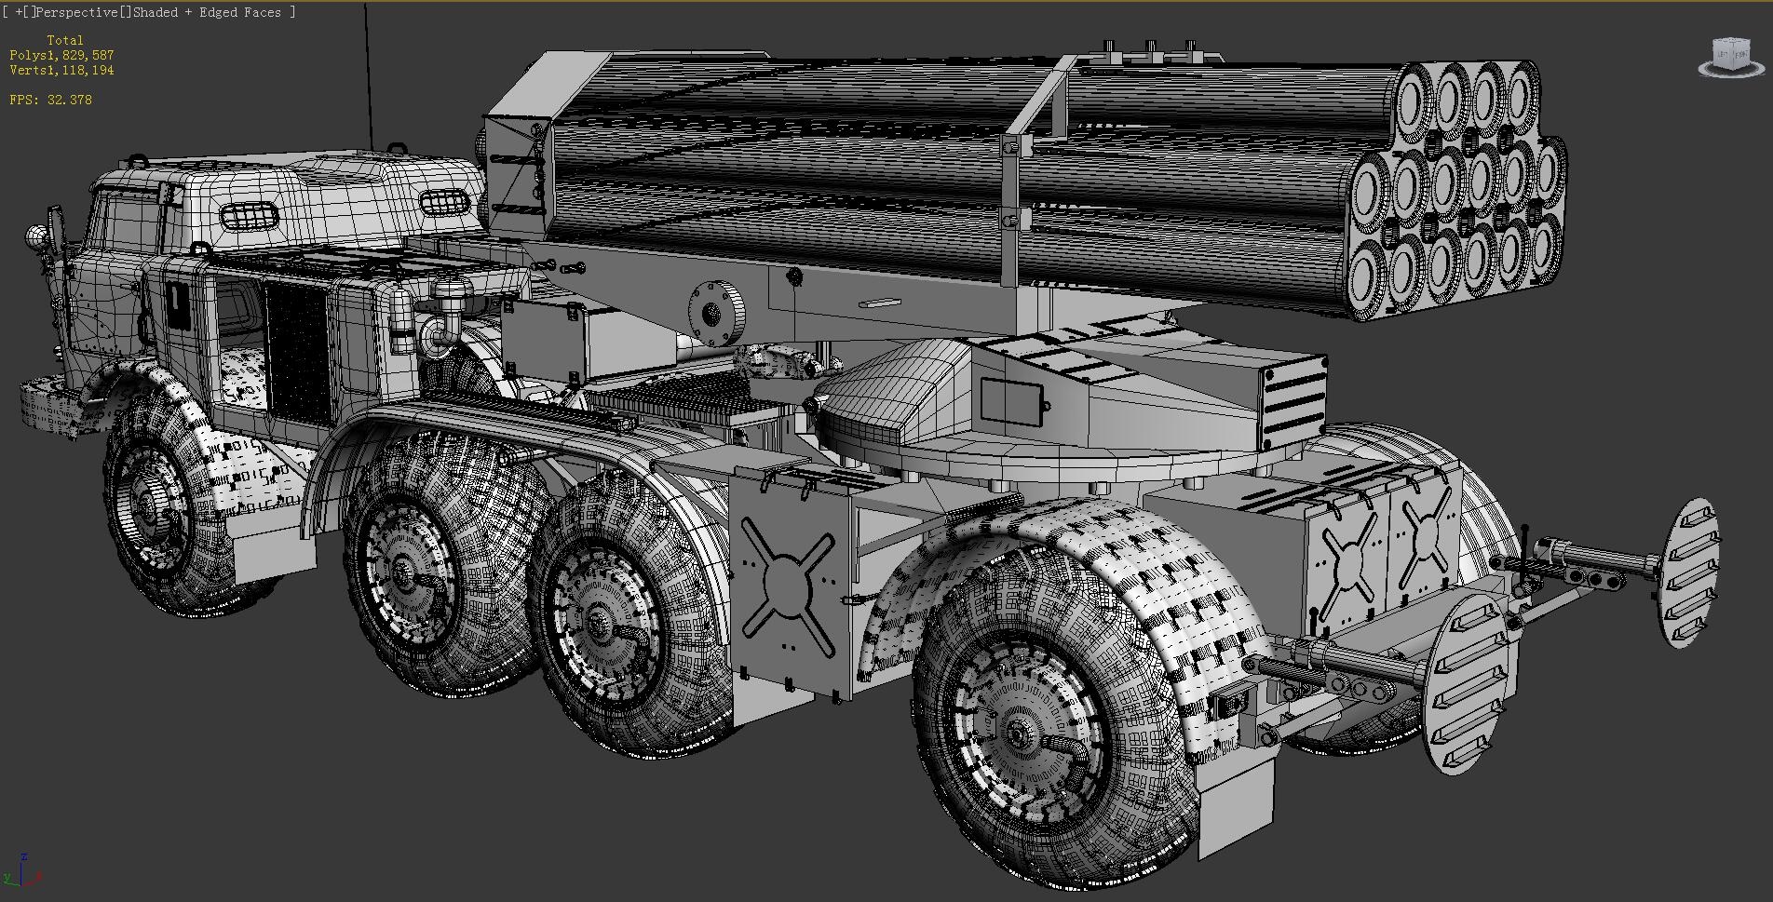This screenshot has width=1773, height=902.
Task: Select the front left wheel of the vehicle
Action: point(158,512)
